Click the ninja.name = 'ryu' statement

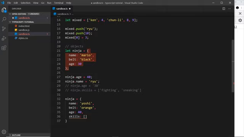pyautogui.click(x=82, y=81)
